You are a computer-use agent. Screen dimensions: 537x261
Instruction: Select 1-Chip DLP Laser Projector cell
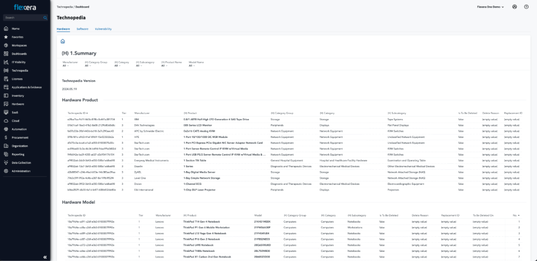[x=200, y=189]
